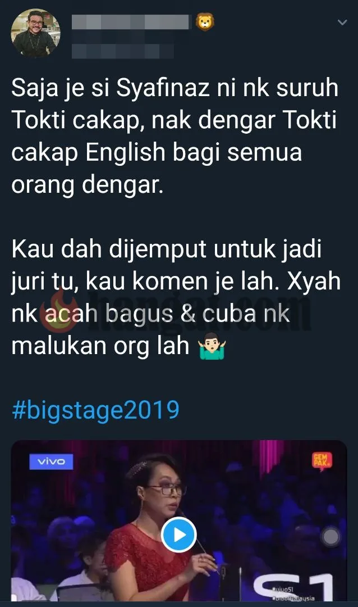Open the #bigstage2019 hashtag
The width and height of the screenshot is (358, 607).
(95, 410)
